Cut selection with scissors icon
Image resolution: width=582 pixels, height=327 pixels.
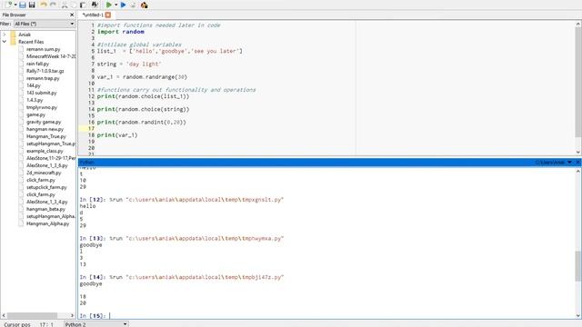(65, 5)
